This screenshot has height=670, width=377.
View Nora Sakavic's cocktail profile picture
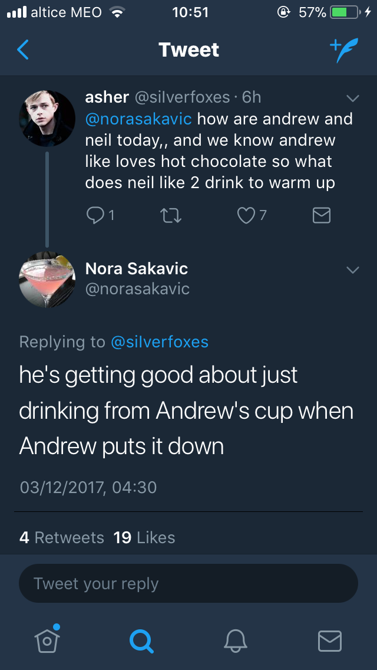coord(47,280)
